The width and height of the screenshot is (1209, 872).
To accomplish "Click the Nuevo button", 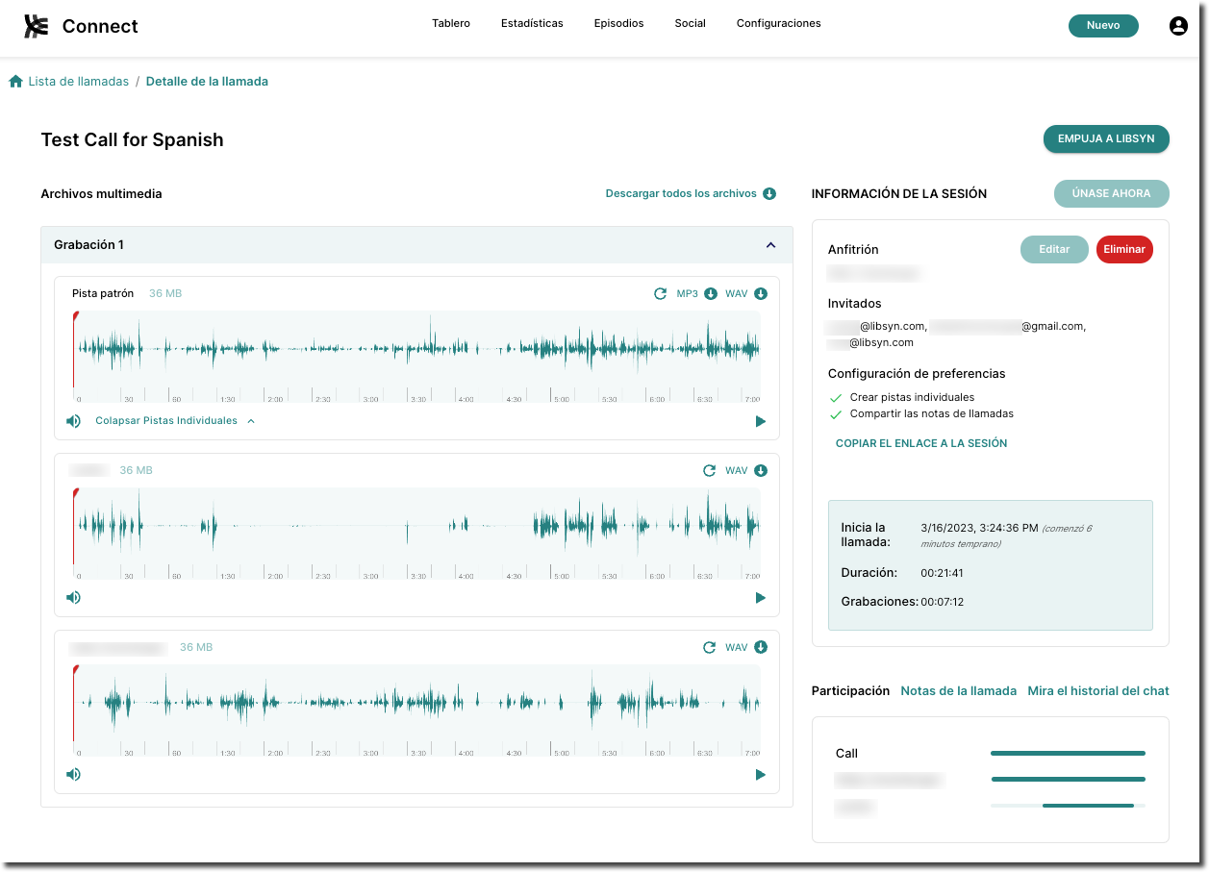I will point(1103,26).
